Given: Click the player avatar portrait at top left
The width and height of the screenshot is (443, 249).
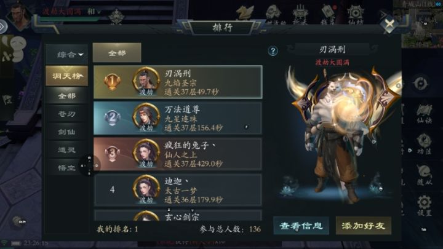Looking at the screenshot, I should pos(19,15).
